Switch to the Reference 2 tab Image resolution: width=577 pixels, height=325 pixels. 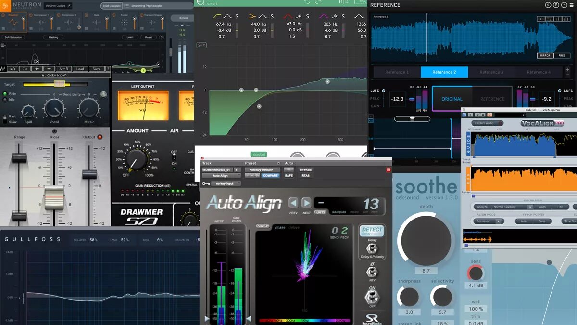(x=444, y=72)
